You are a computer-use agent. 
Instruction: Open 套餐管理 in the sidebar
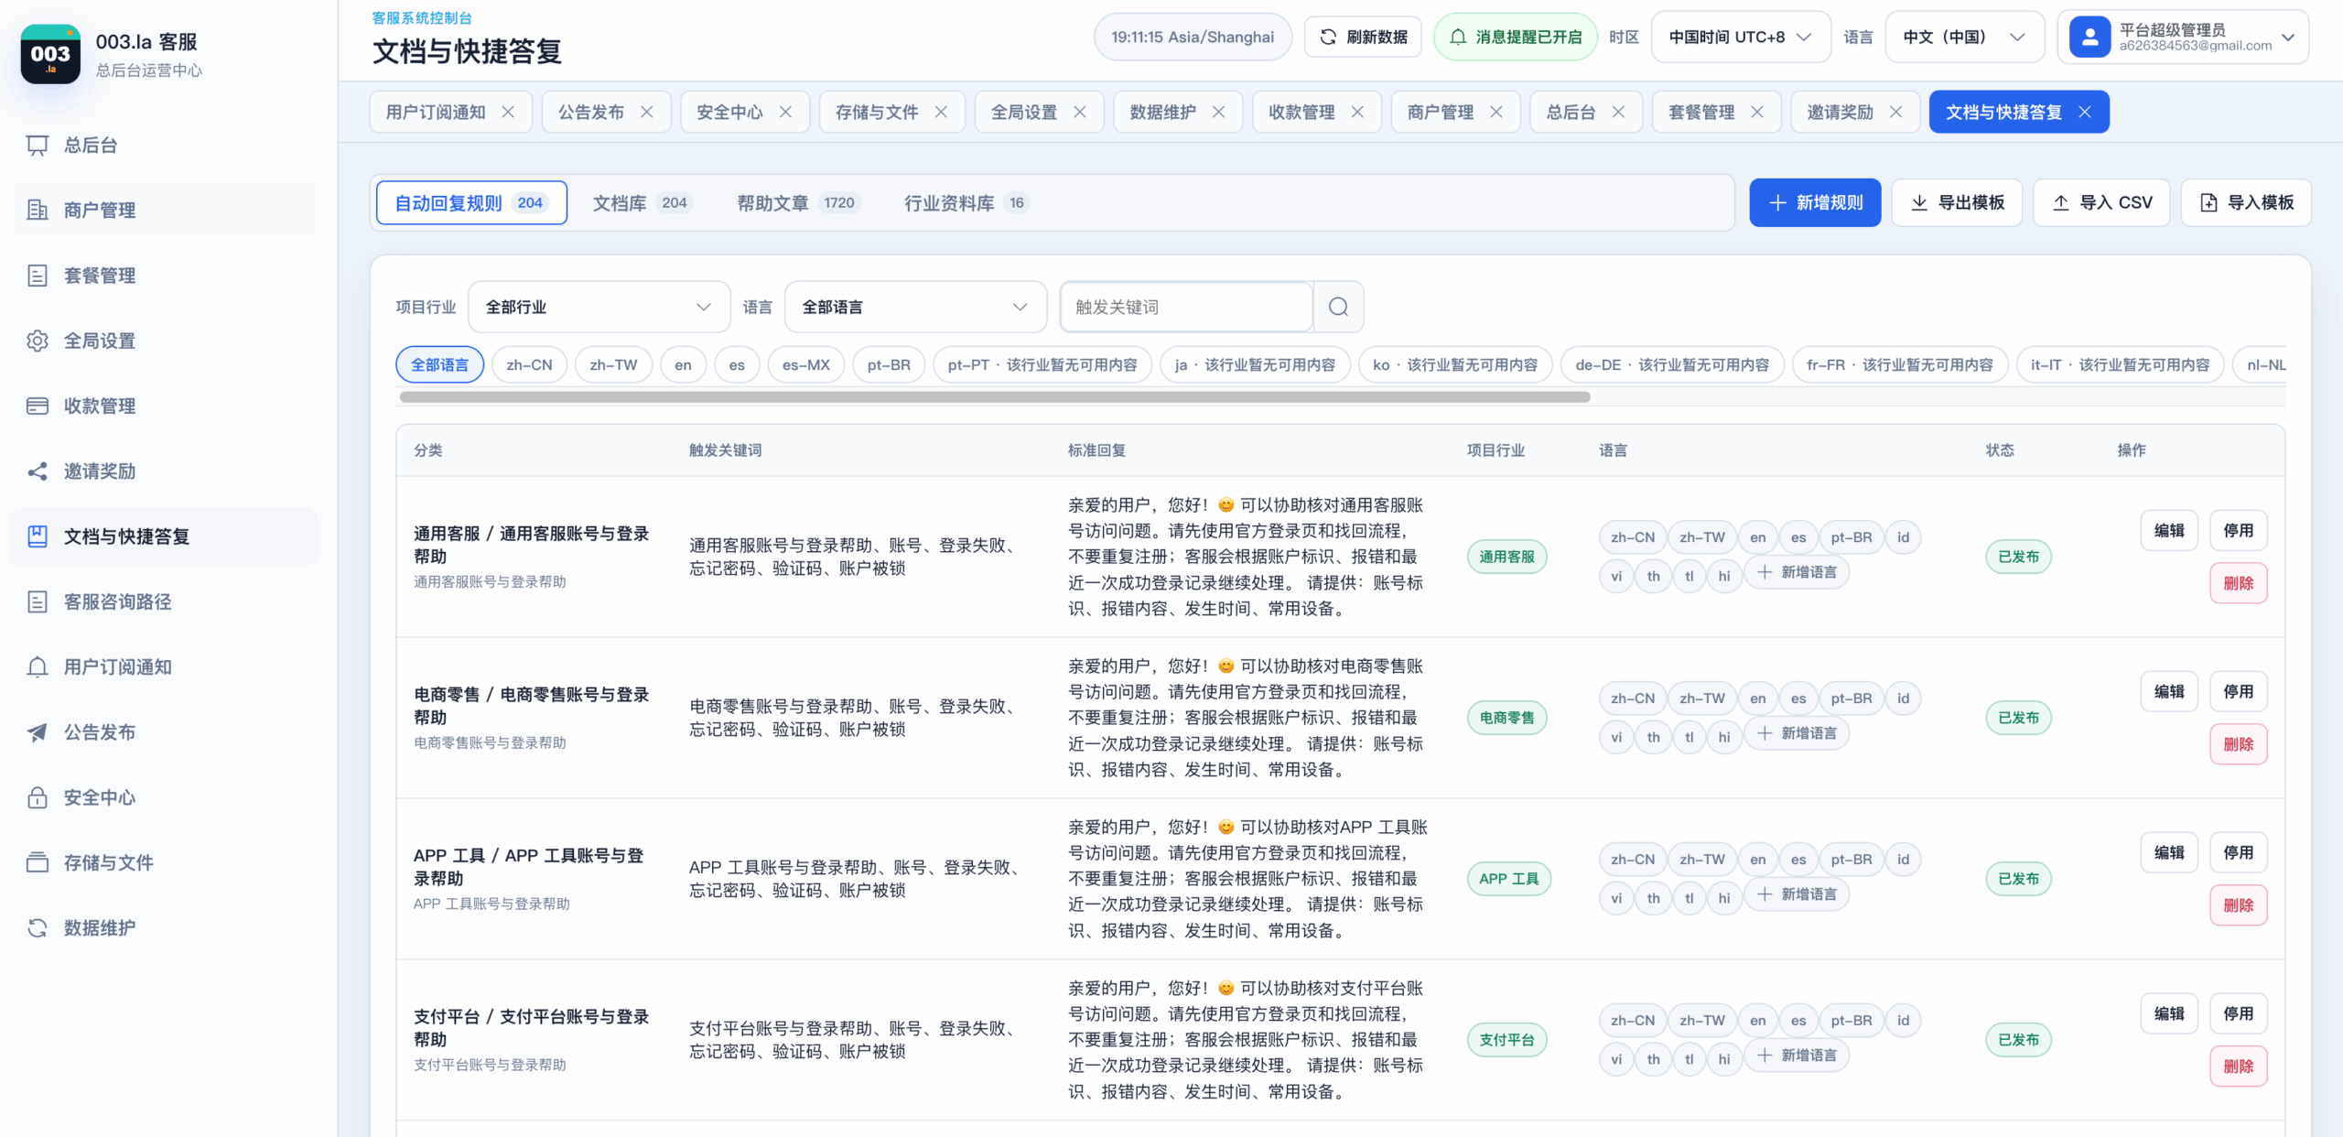click(165, 276)
